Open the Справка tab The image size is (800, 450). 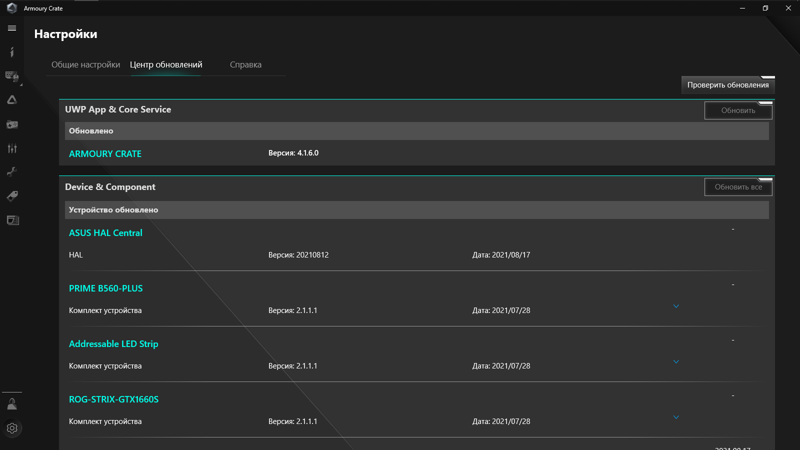245,64
